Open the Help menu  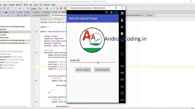coord(54,5)
